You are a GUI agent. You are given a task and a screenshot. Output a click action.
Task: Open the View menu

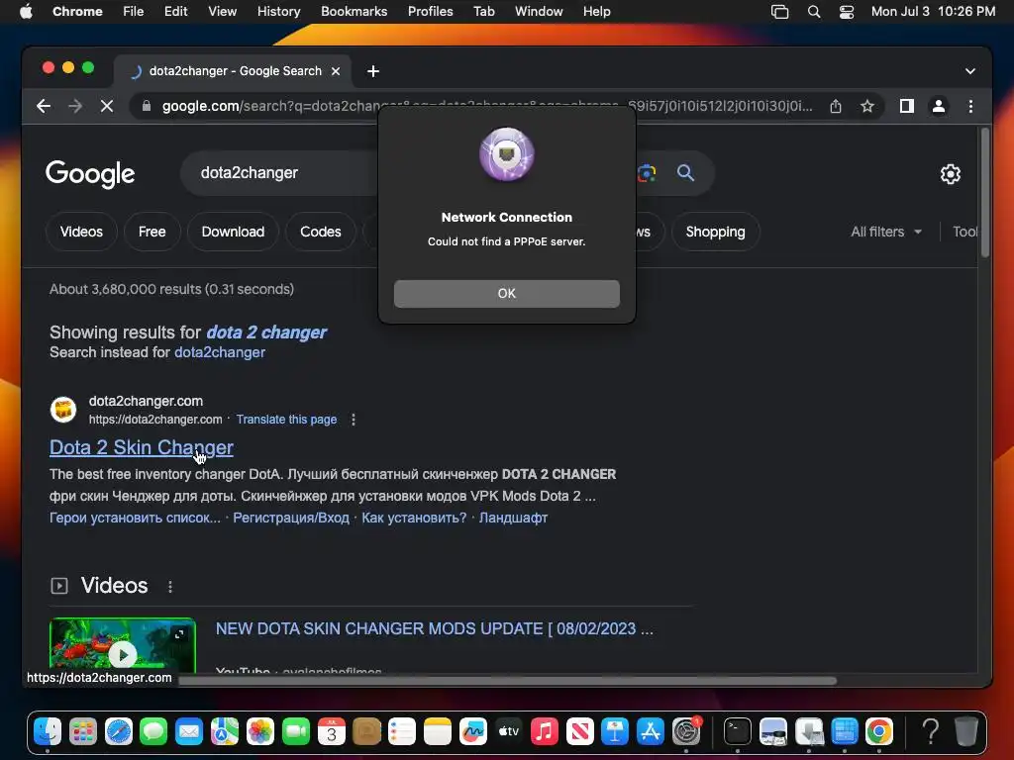(x=222, y=12)
